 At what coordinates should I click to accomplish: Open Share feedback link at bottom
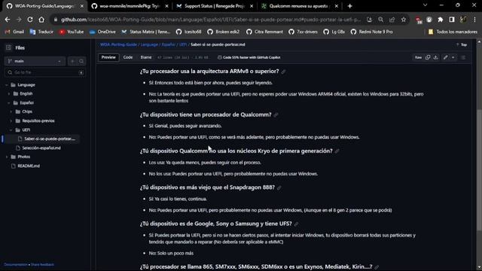point(42,264)
